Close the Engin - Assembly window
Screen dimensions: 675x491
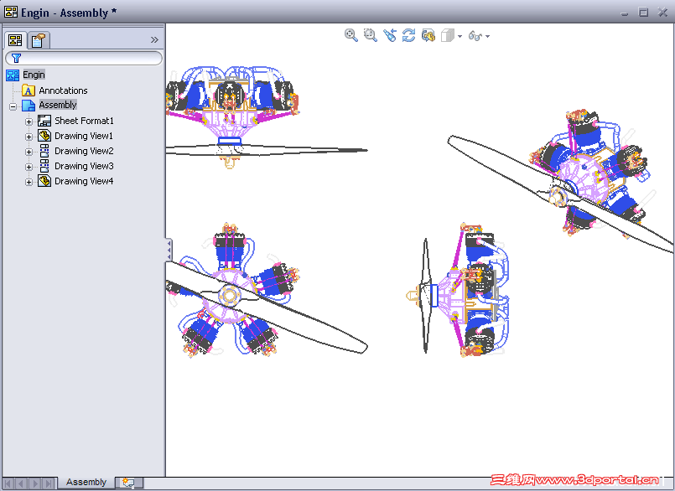tap(663, 13)
